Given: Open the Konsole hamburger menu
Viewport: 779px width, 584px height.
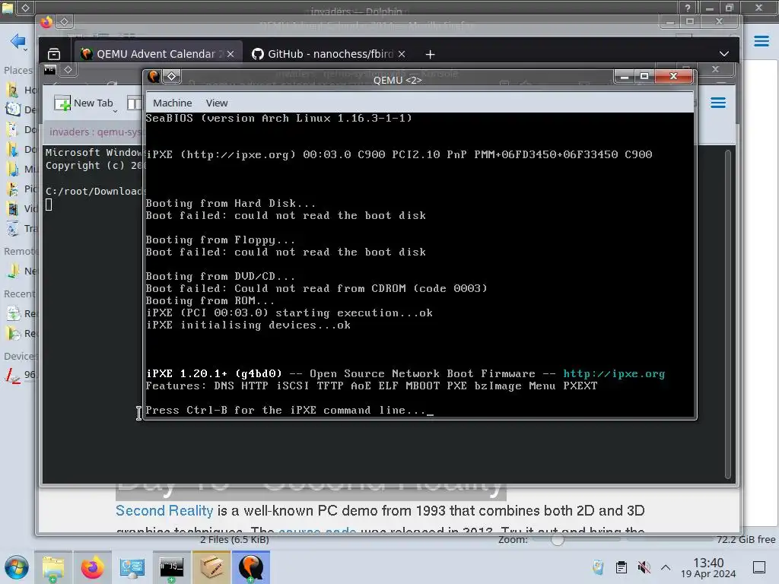Looking at the screenshot, I should [718, 103].
